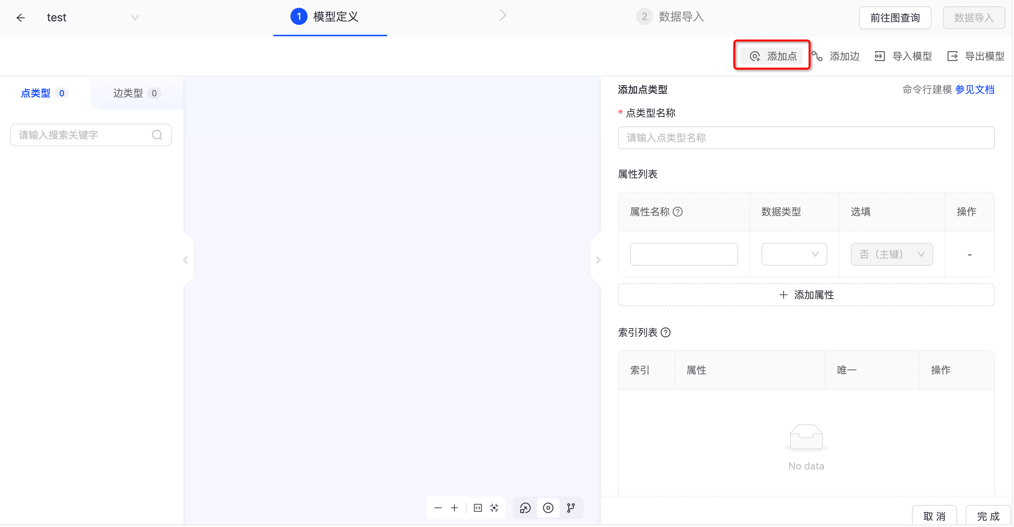Click the 添加边 toolbar button
The width and height of the screenshot is (1014, 527).
(835, 56)
